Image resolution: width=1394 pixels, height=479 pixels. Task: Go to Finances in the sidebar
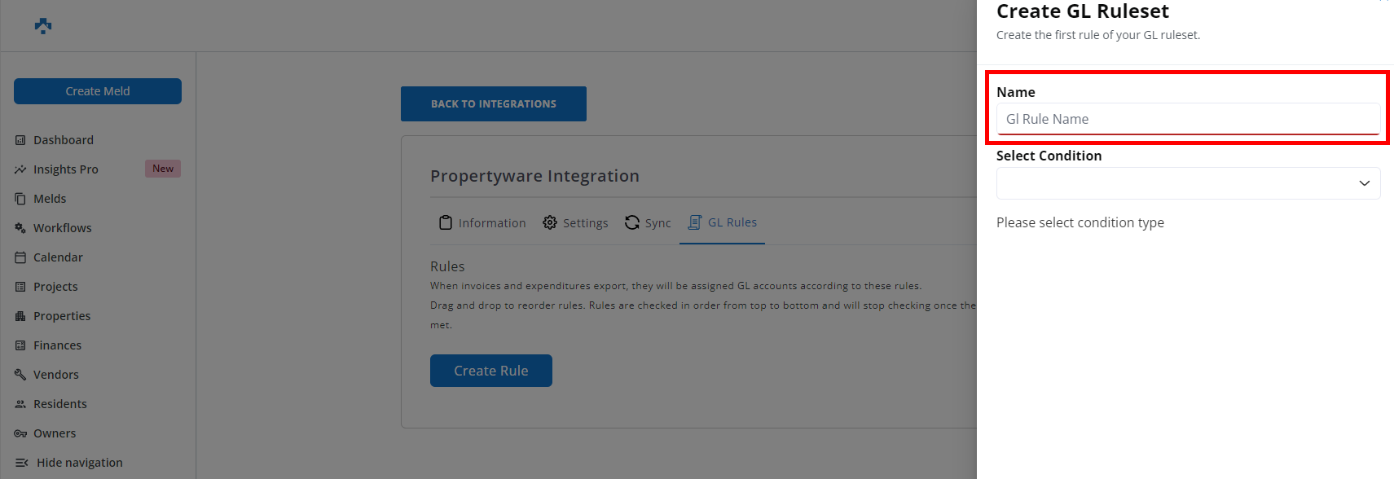[57, 345]
